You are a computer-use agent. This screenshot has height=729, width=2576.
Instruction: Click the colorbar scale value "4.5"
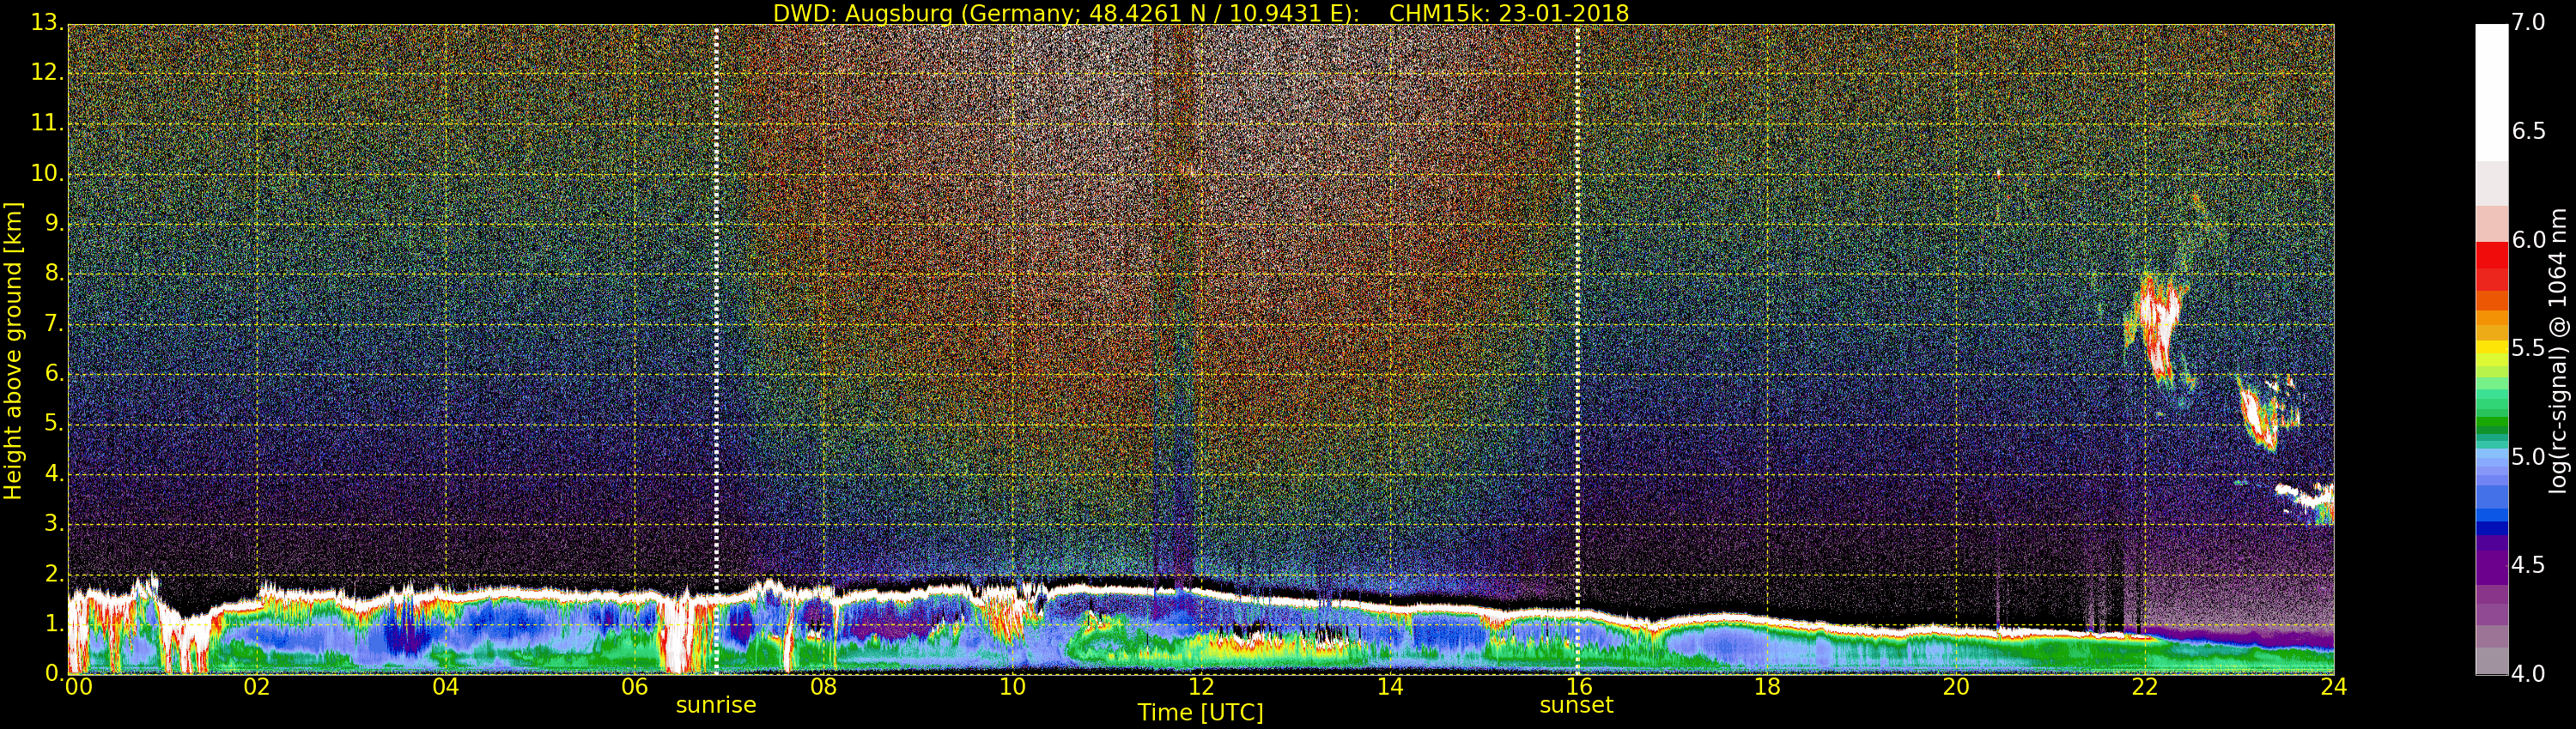coord(2529,565)
